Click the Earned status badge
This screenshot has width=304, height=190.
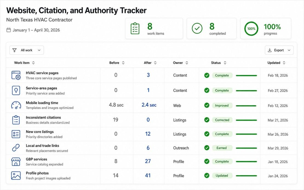pyautogui.click(x=222, y=148)
